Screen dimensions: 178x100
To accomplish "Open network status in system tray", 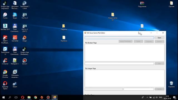I will click(x=154, y=97).
